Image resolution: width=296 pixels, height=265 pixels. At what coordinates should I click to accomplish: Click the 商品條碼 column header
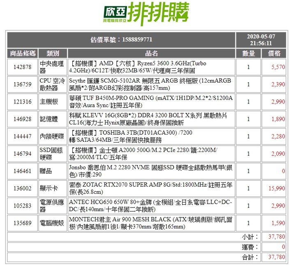pos(23,53)
